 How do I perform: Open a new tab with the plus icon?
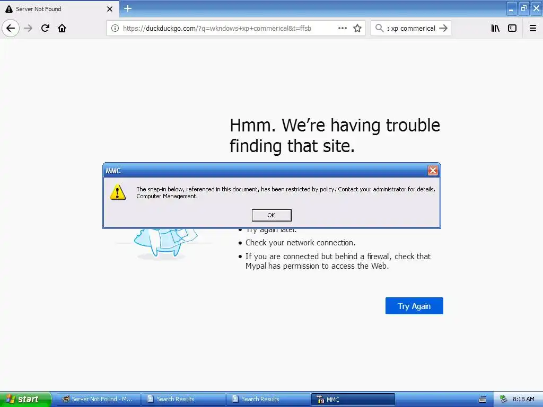tap(128, 8)
